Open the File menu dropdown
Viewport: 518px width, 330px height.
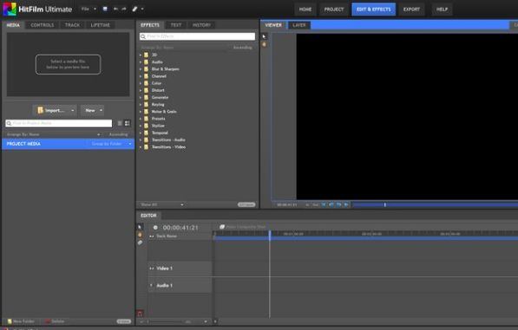tap(89, 9)
